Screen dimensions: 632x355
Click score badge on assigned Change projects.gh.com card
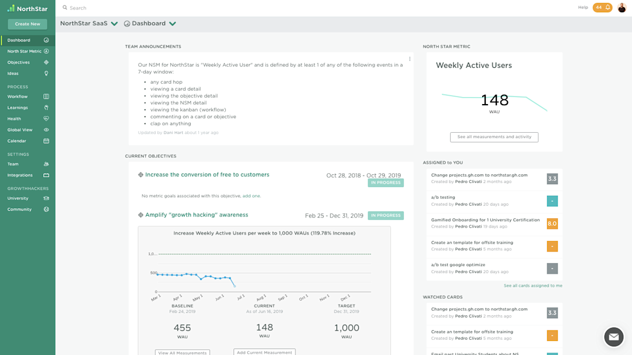[x=552, y=179]
